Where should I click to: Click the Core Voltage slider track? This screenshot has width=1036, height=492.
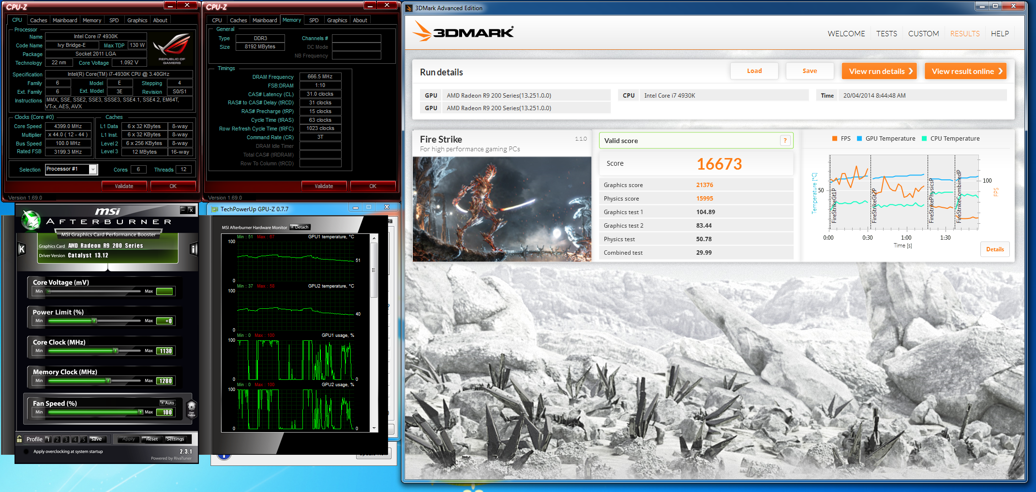pyautogui.click(x=94, y=291)
